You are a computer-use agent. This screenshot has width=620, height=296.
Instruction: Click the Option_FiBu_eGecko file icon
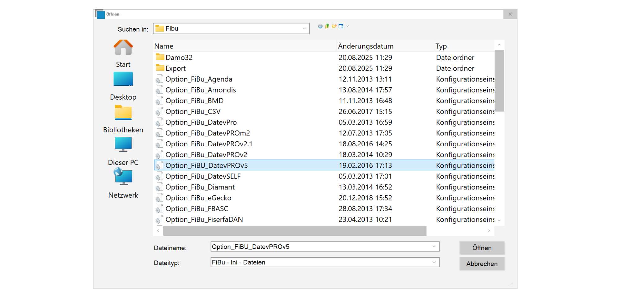click(159, 198)
